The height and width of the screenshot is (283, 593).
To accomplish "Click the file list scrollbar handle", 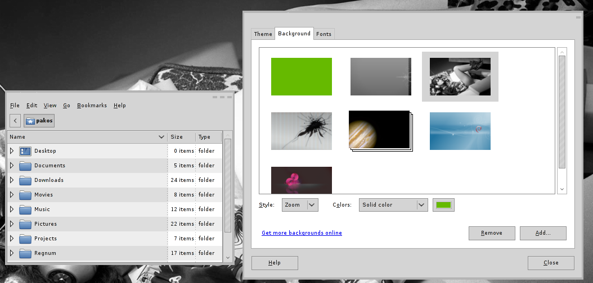I will pos(228,185).
